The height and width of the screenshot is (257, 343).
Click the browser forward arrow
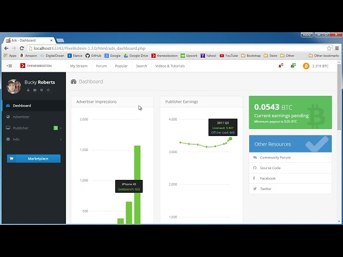pos(14,48)
